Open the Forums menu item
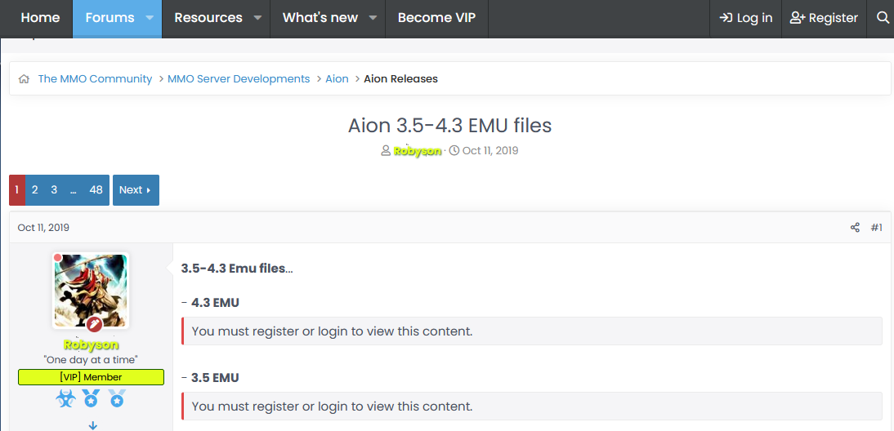This screenshot has height=431, width=894. coord(110,18)
